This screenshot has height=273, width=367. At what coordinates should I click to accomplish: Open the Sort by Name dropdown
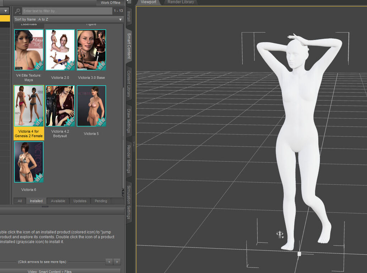click(68, 19)
